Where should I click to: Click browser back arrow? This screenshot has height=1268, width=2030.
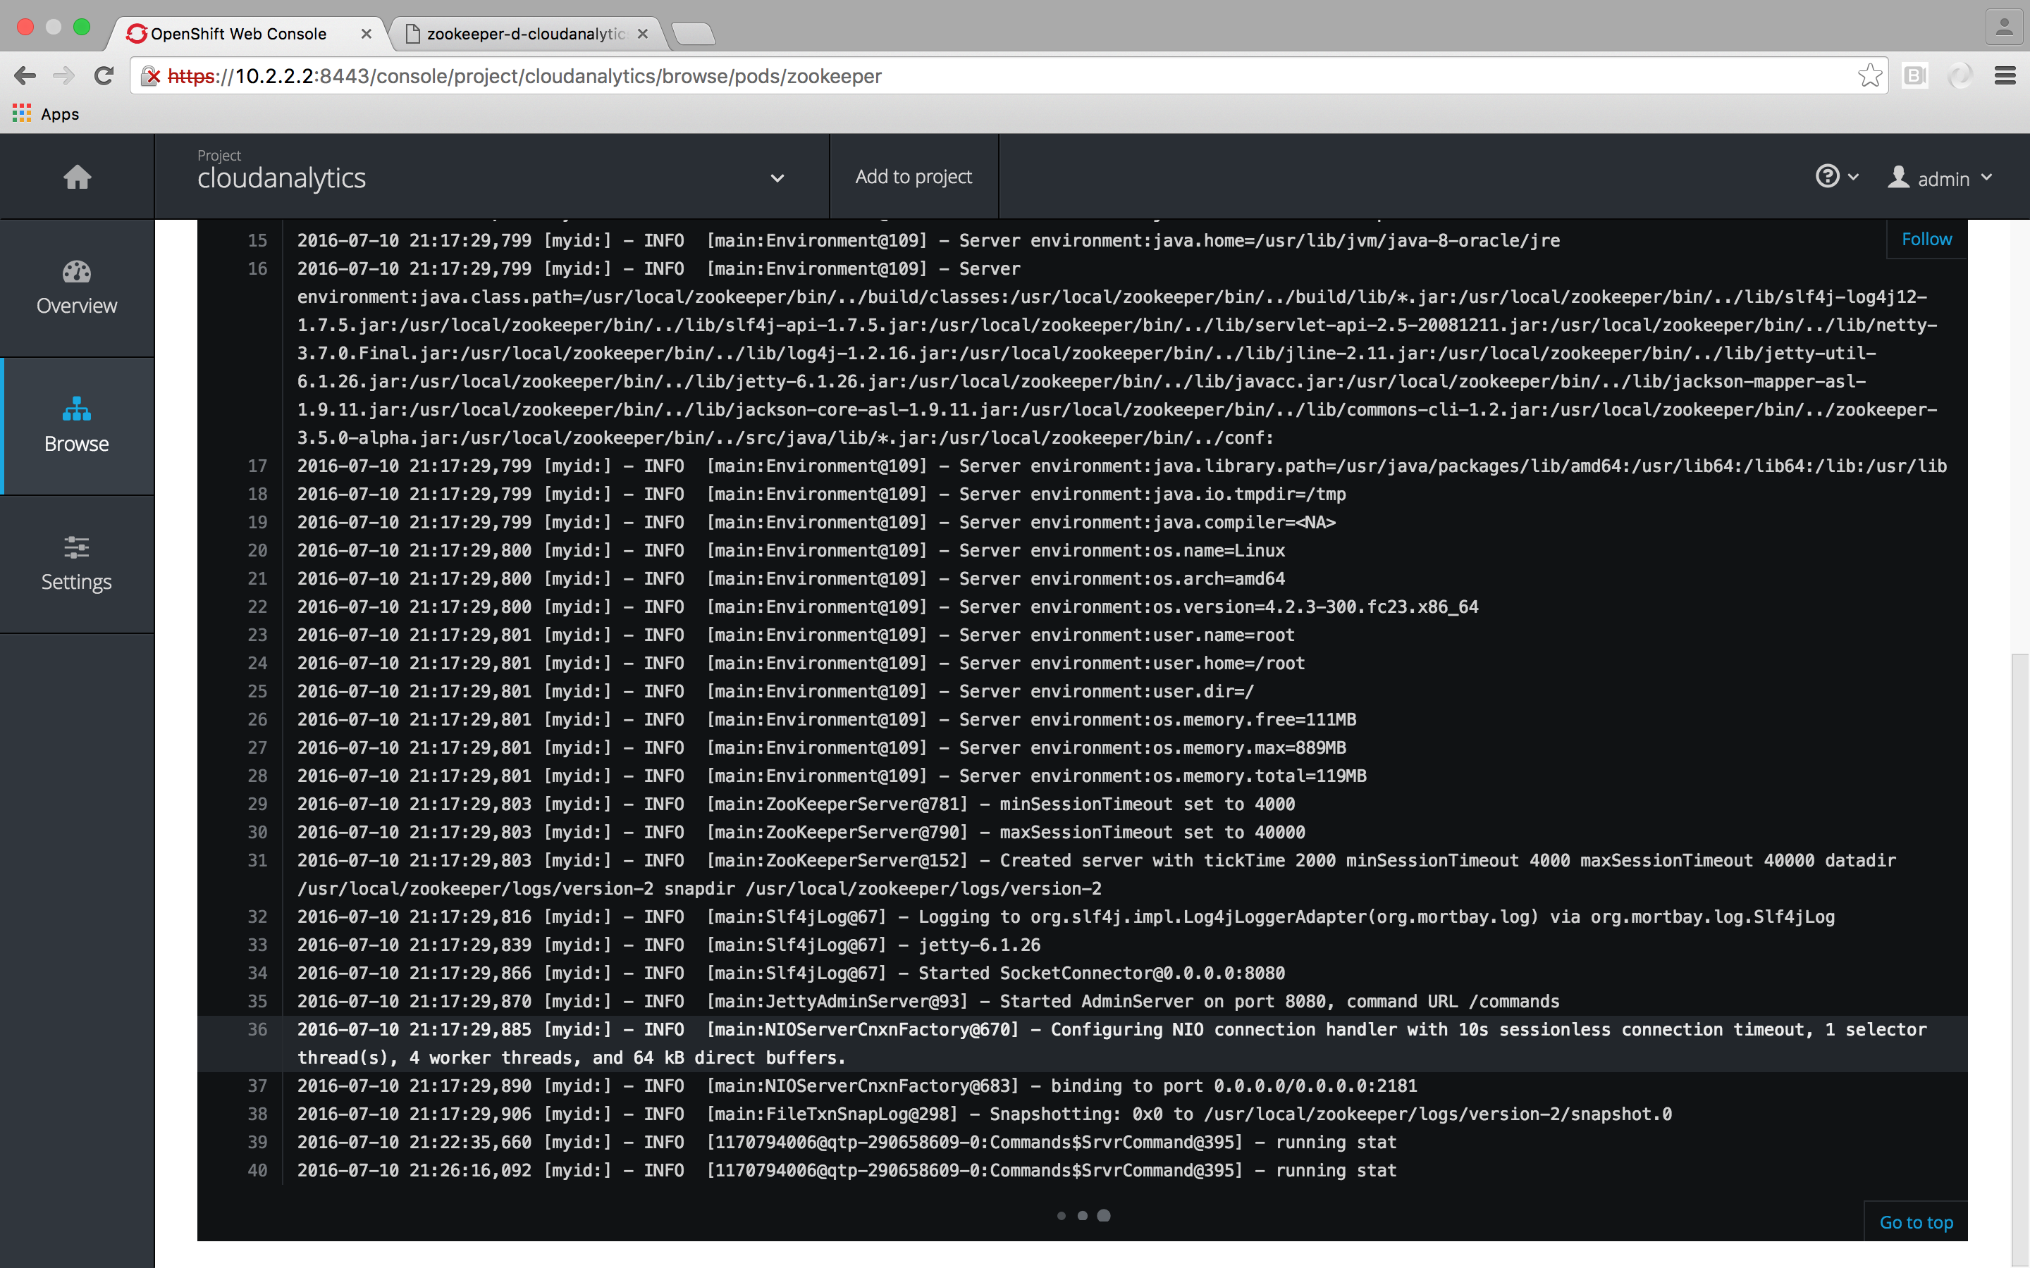click(25, 76)
